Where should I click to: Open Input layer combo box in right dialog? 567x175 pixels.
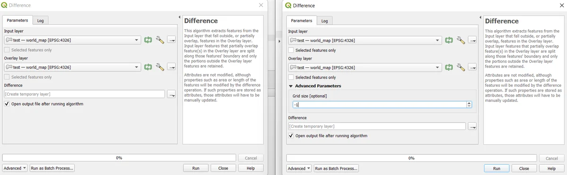pos(365,41)
